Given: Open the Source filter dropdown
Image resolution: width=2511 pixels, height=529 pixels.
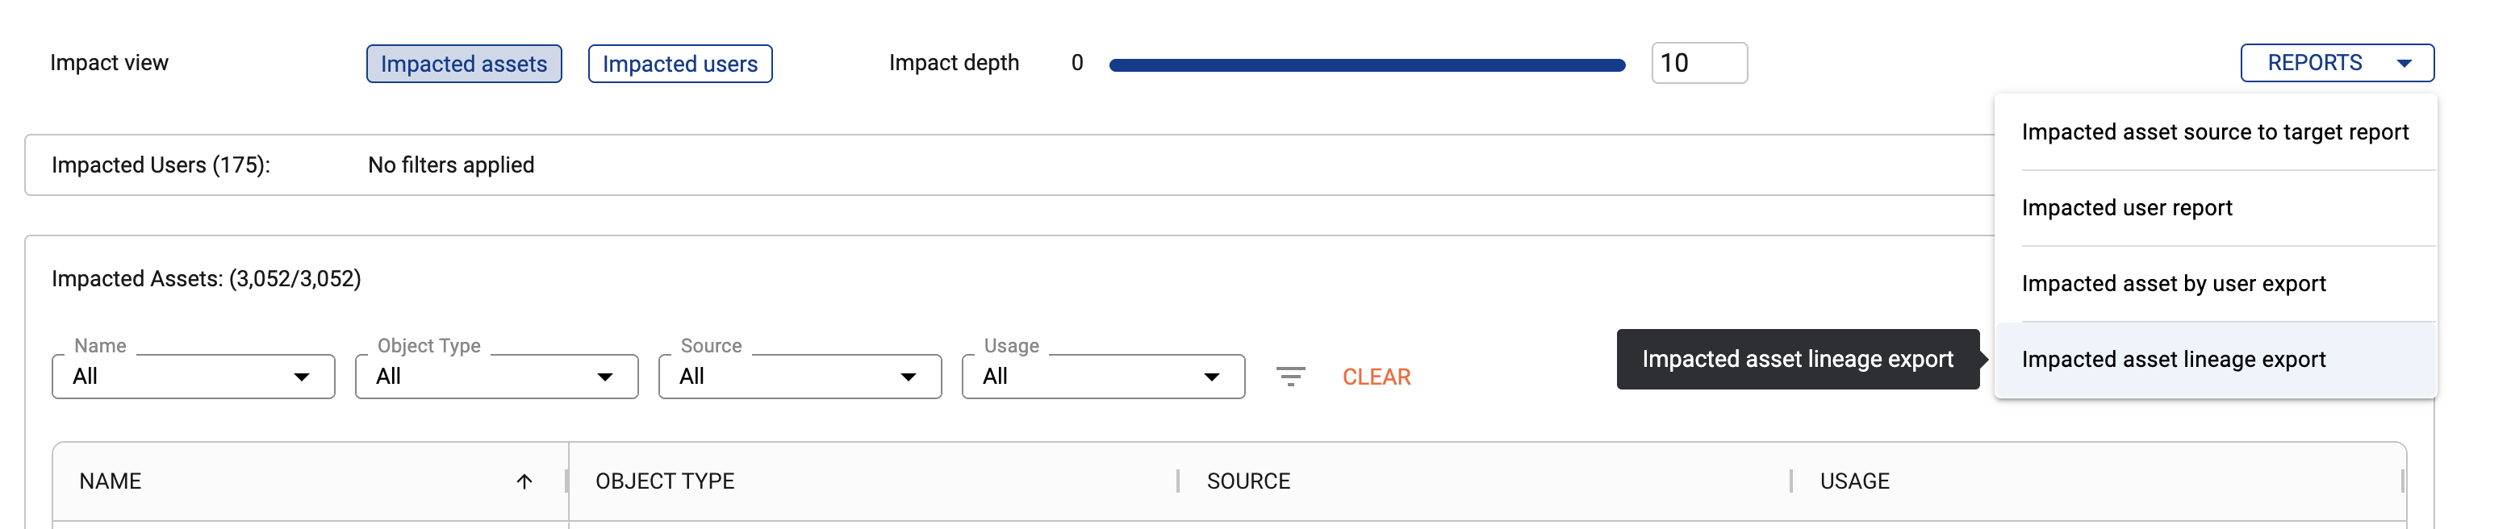Looking at the screenshot, I should [800, 377].
